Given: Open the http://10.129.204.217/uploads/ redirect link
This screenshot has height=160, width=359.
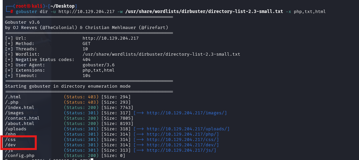Looking at the screenshot, I should click(x=187, y=129).
